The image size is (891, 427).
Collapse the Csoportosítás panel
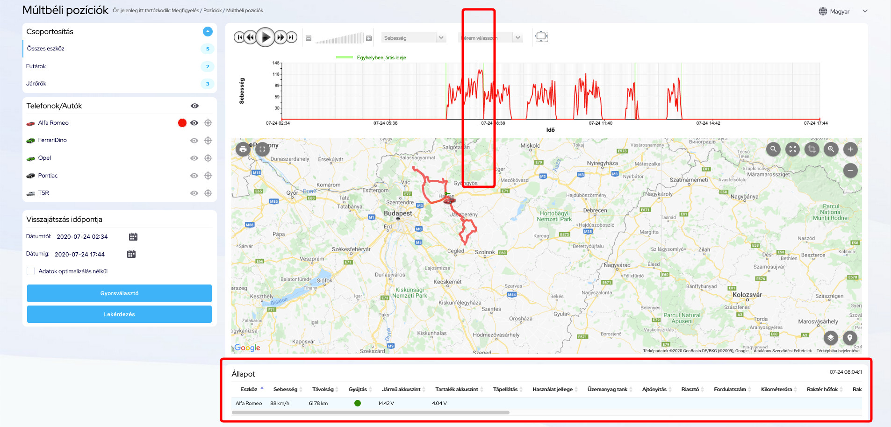click(x=208, y=31)
